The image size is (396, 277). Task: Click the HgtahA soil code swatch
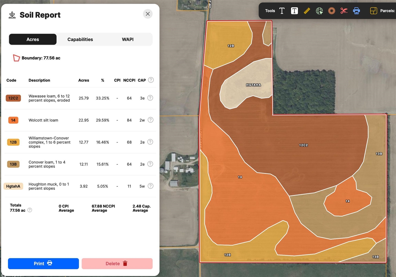click(x=13, y=186)
